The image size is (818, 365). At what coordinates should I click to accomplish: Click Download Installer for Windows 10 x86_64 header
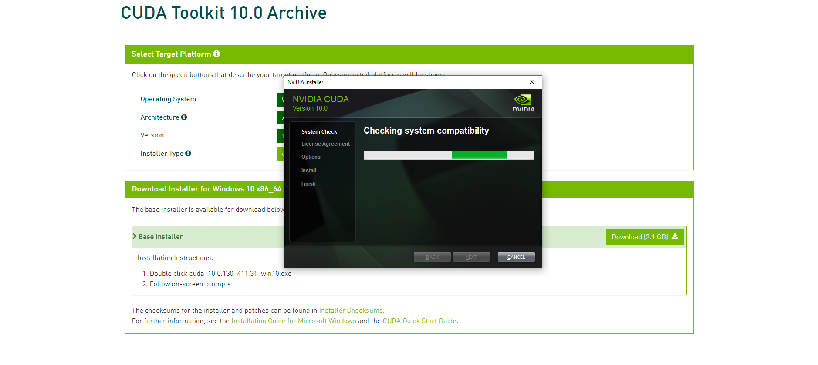(206, 189)
